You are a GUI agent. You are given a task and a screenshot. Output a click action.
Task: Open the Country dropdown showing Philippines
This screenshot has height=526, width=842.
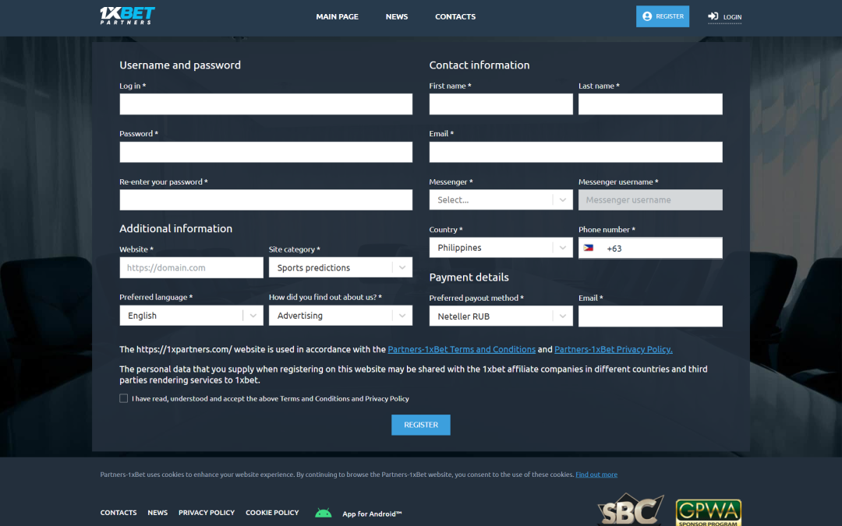(501, 248)
